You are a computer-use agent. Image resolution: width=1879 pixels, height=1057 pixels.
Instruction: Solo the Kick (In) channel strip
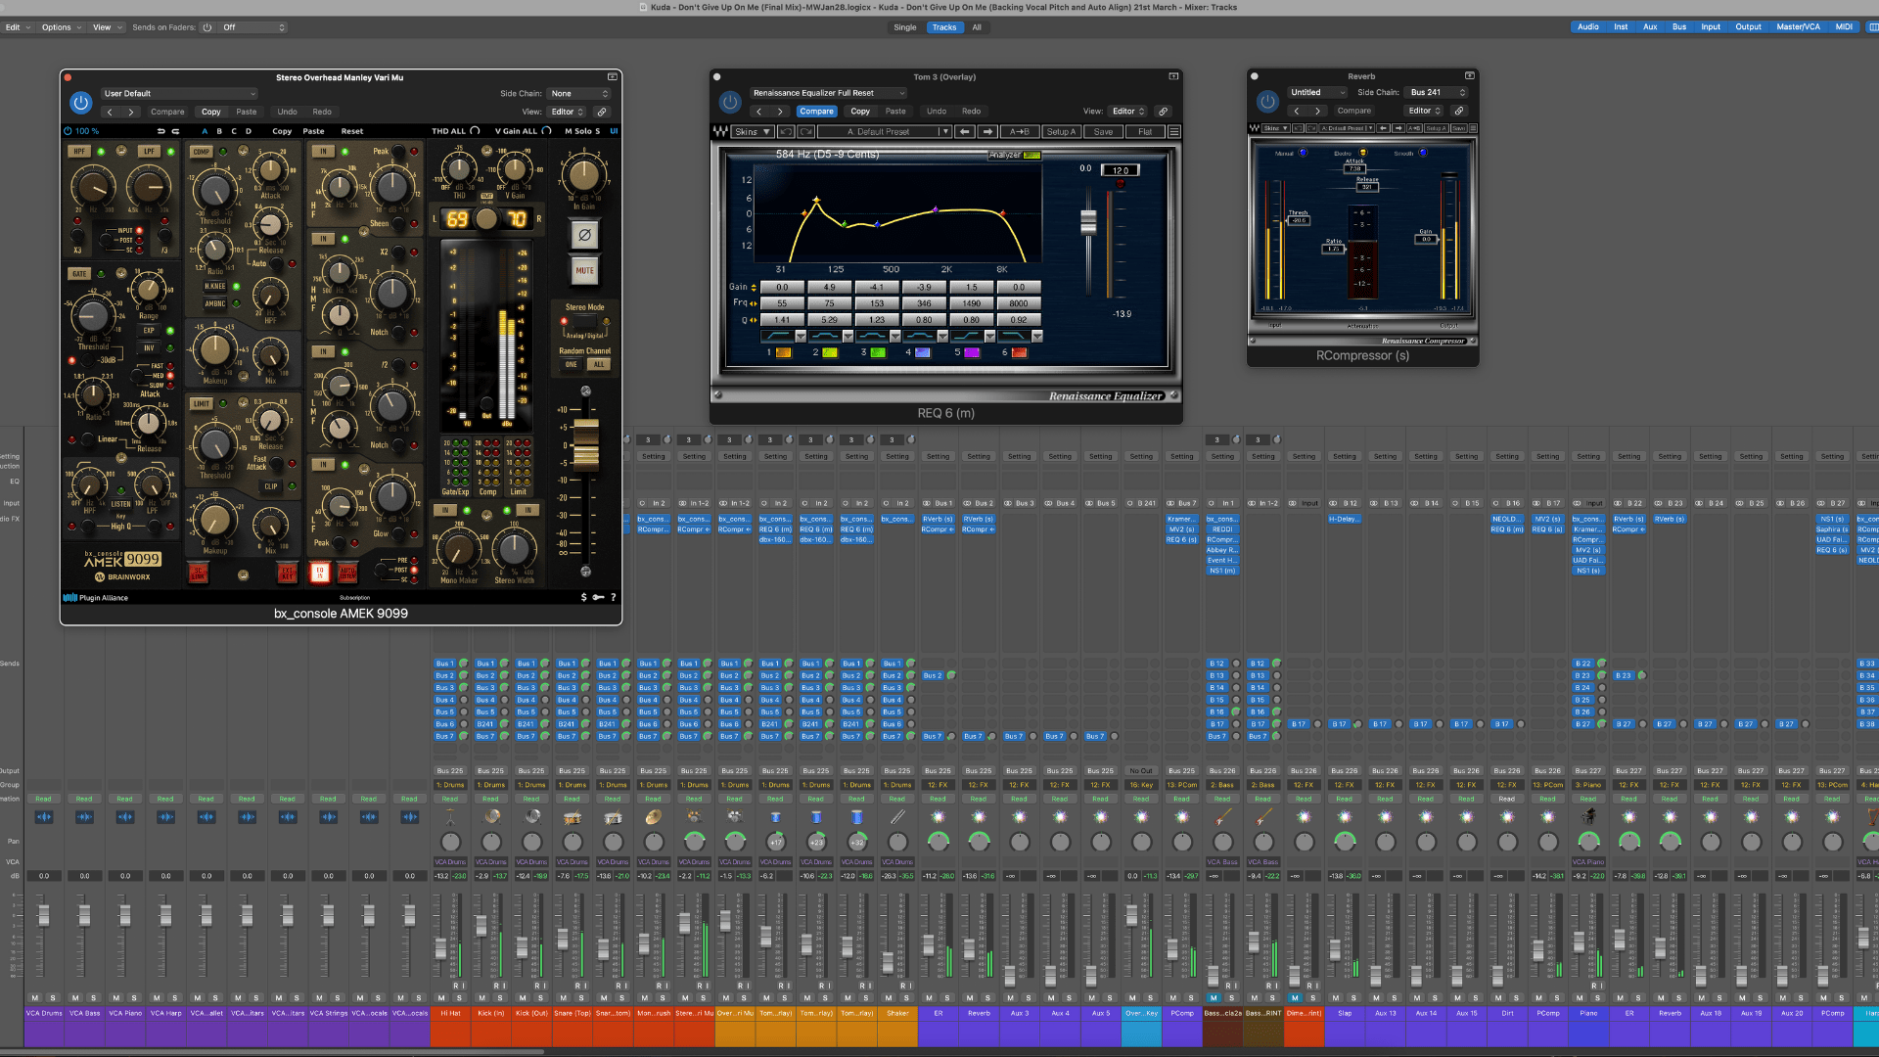[x=500, y=998]
